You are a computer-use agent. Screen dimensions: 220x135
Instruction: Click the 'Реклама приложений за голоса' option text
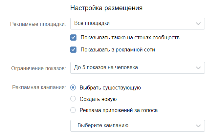[119, 110]
